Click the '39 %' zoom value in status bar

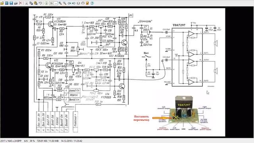[33, 141]
